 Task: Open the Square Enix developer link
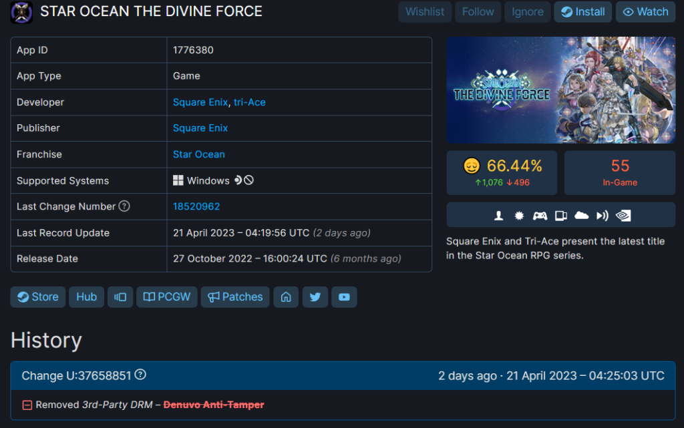[200, 102]
